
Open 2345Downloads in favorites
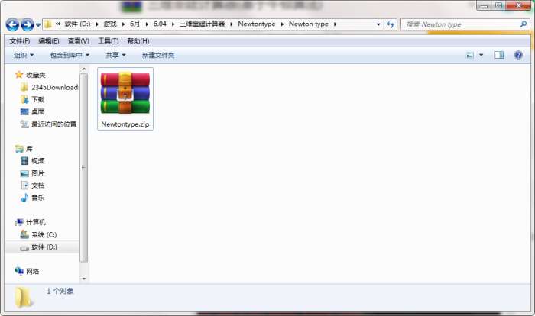55,87
